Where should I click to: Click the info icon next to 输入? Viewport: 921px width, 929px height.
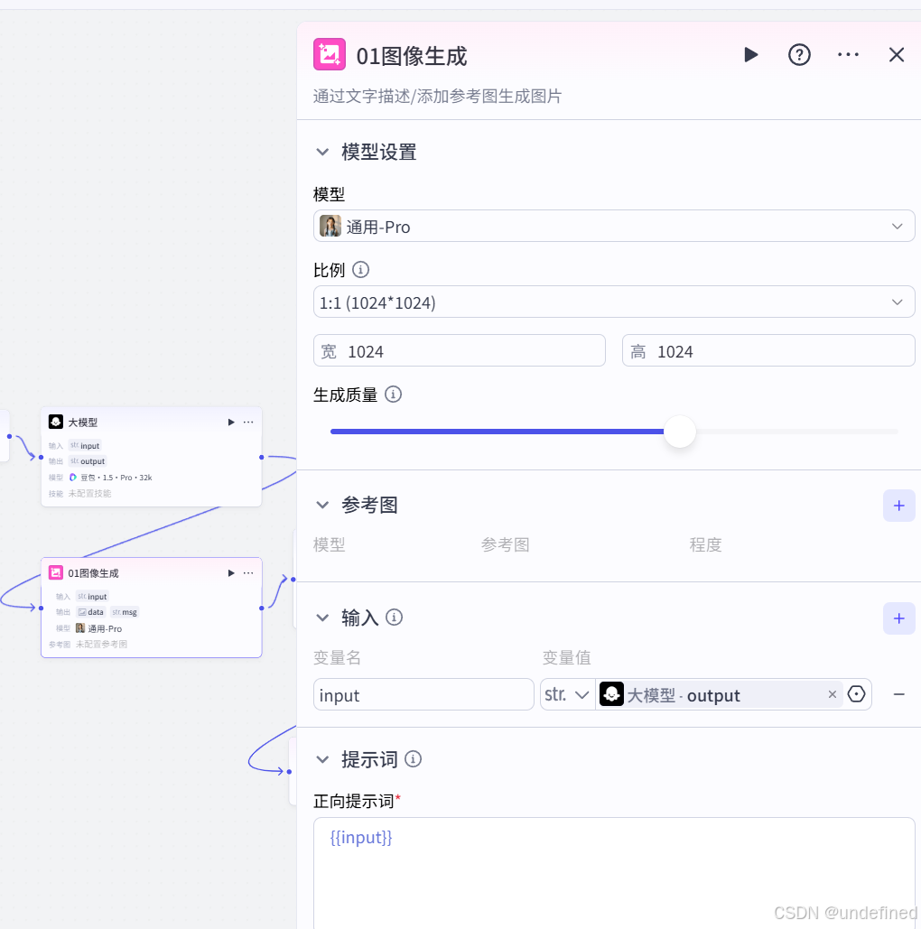pyautogui.click(x=394, y=618)
